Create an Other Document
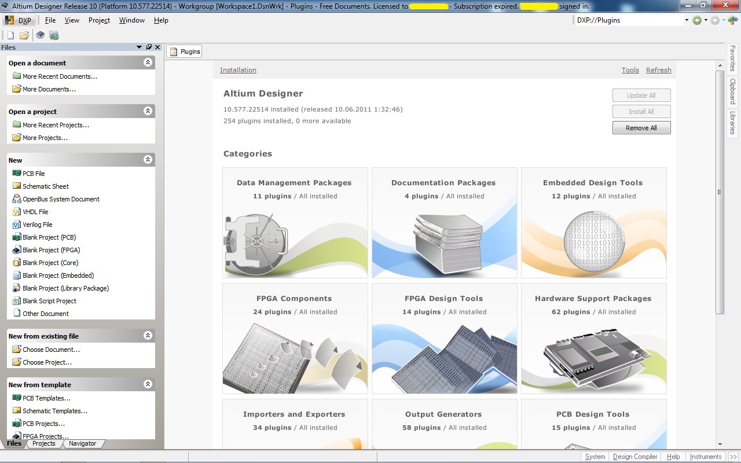The image size is (741, 463). coord(46,314)
